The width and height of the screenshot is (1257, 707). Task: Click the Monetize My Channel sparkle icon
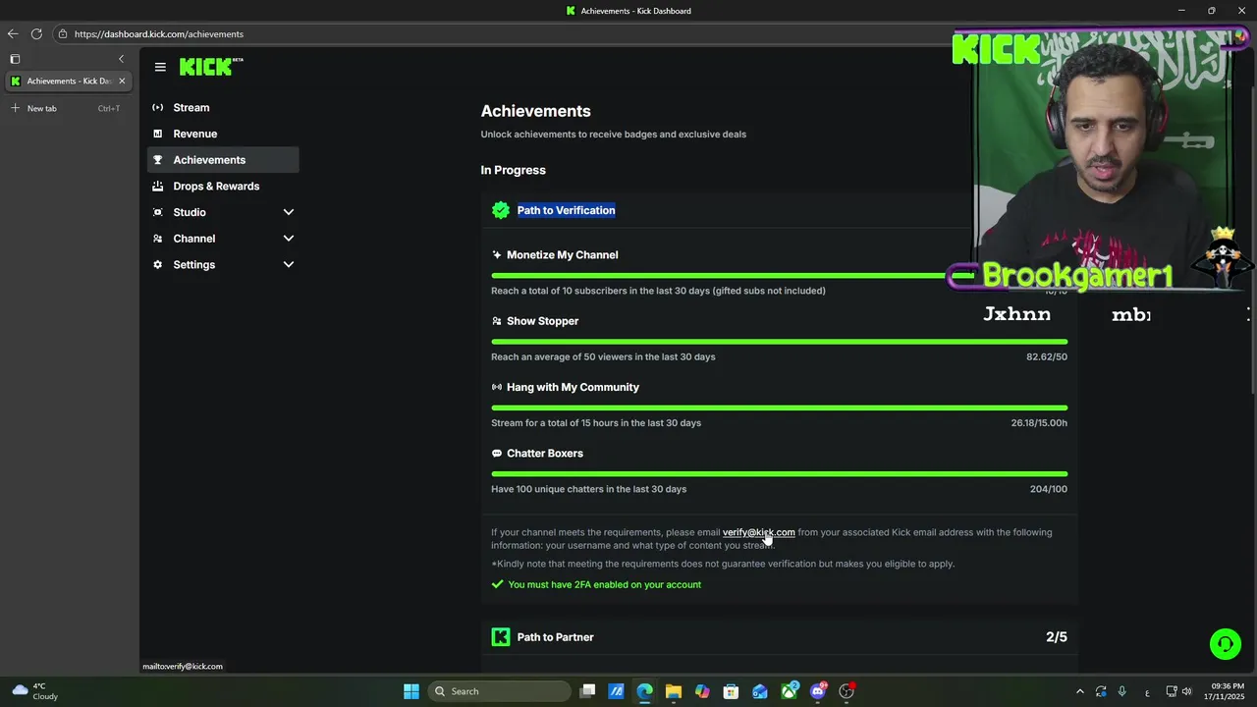[497, 255]
